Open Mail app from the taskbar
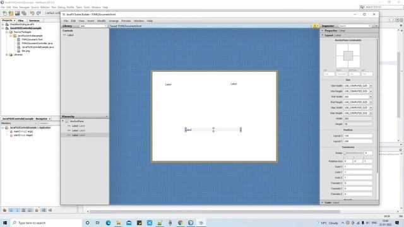Image resolution: width=404 pixels, height=227 pixels. [129, 223]
